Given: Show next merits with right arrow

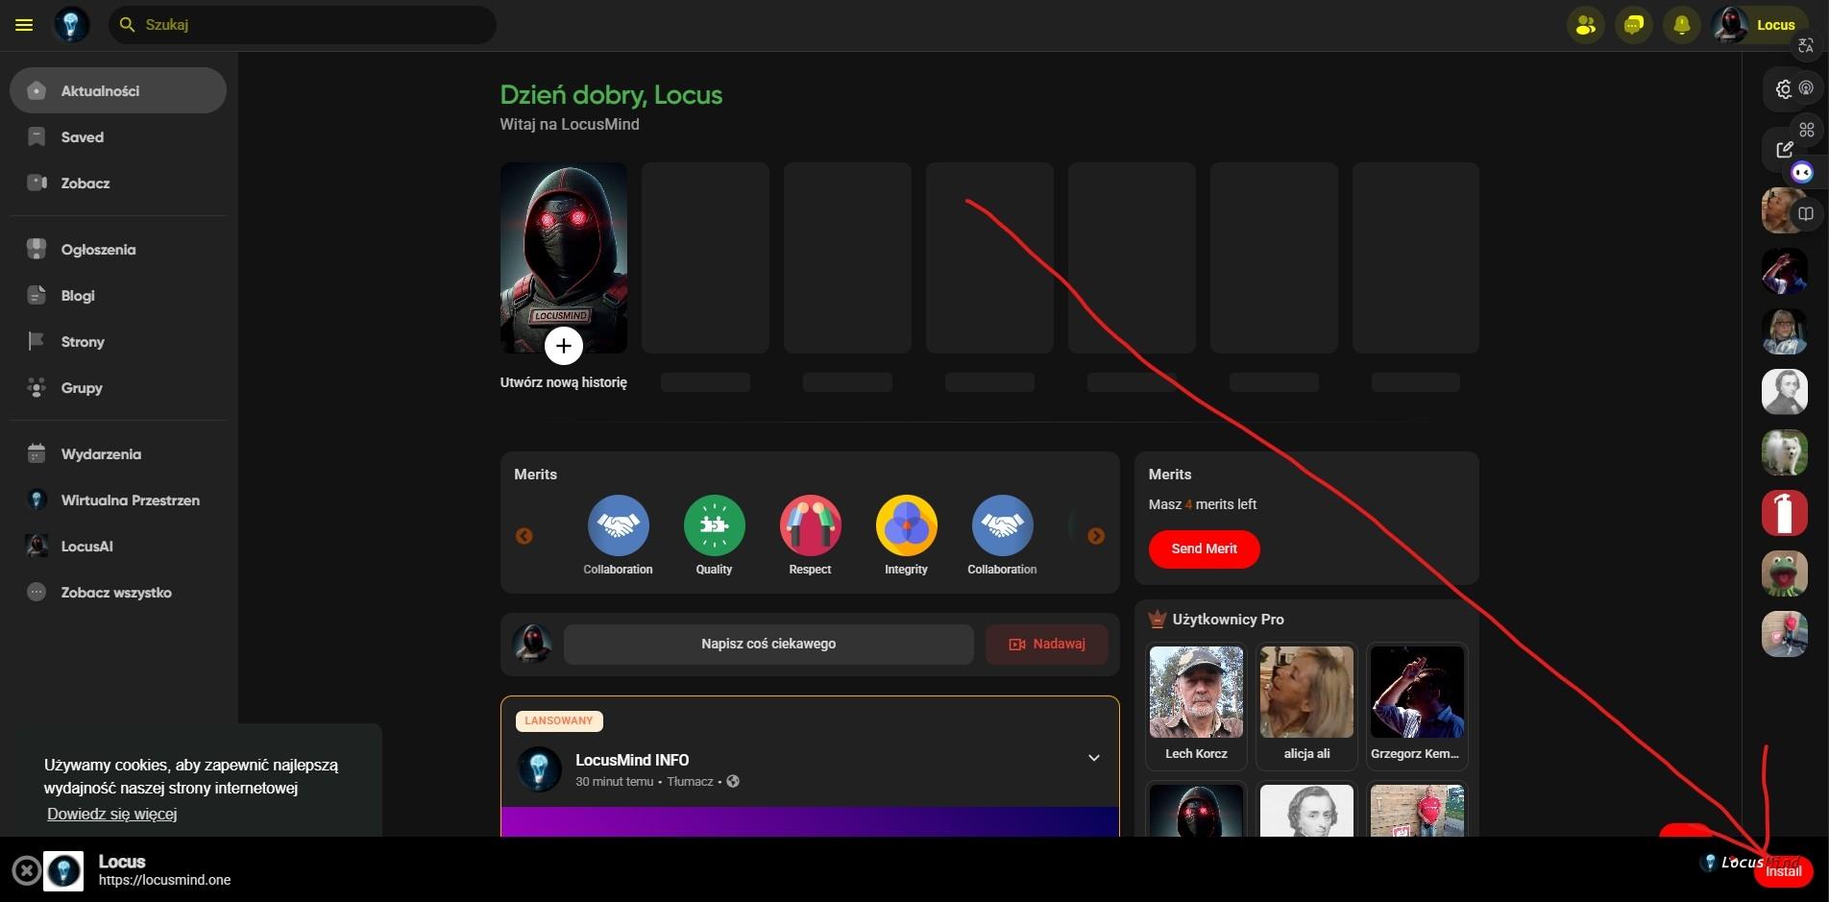Looking at the screenshot, I should pos(1096,536).
